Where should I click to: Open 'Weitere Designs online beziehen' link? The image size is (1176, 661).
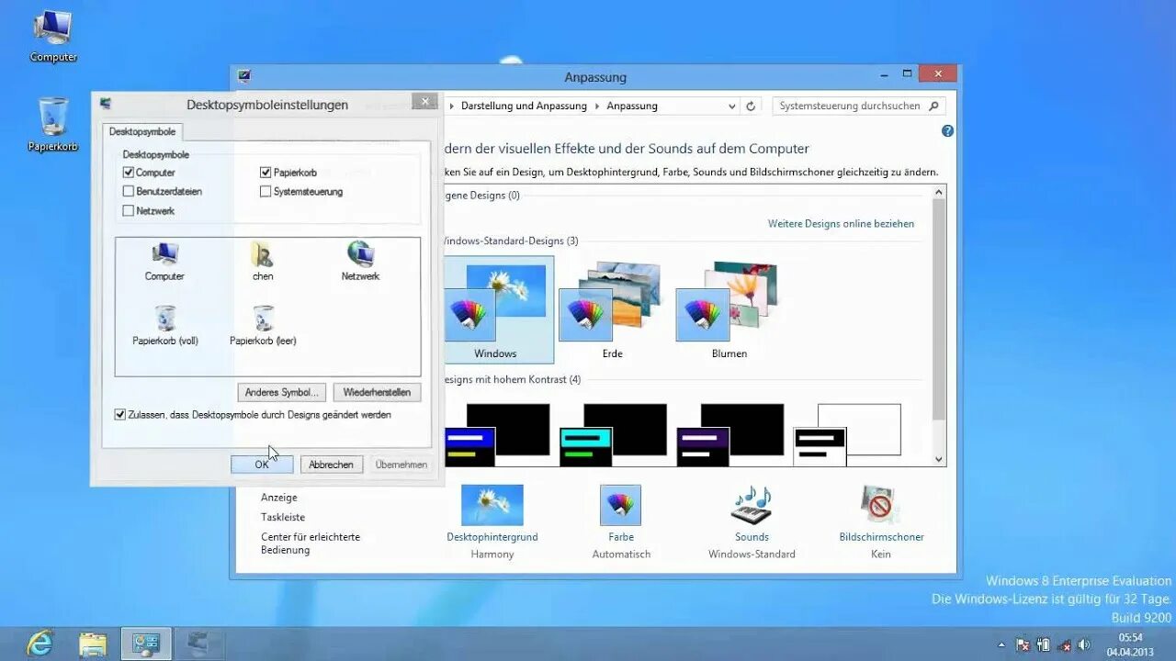point(841,224)
